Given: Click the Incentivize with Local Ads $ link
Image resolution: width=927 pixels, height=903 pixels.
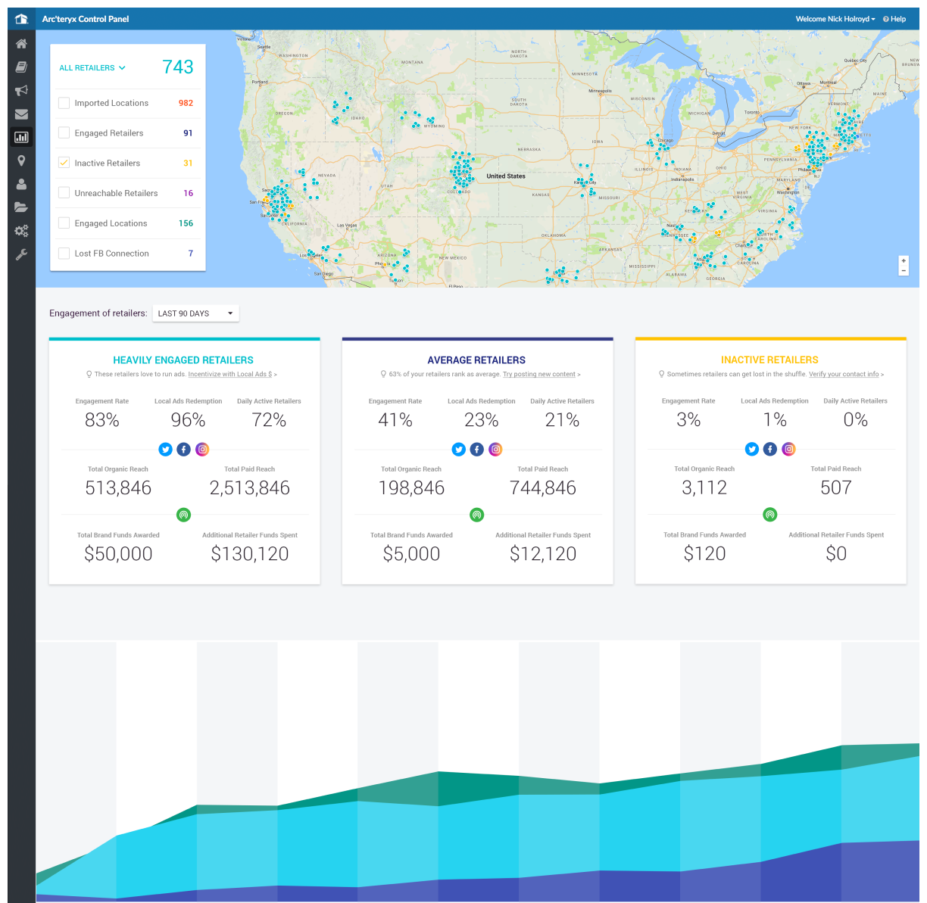Looking at the screenshot, I should pyautogui.click(x=230, y=374).
